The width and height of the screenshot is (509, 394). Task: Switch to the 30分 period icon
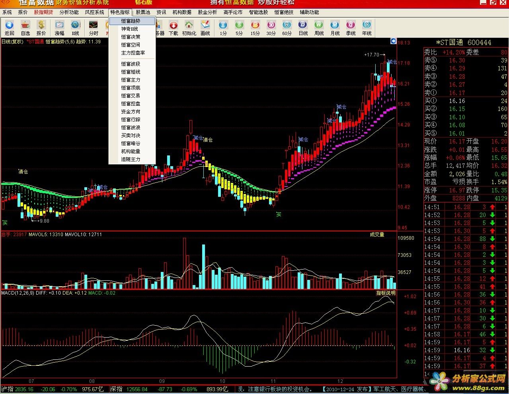pyautogui.click(x=271, y=25)
